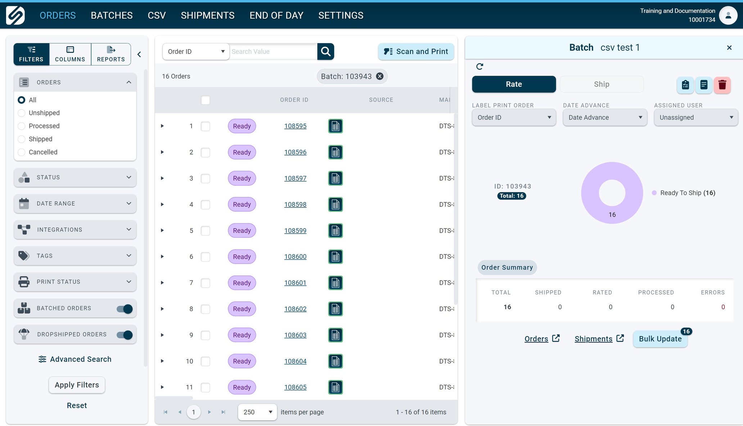Click the search magnifier icon
This screenshot has width=743, height=426.
pos(325,51)
